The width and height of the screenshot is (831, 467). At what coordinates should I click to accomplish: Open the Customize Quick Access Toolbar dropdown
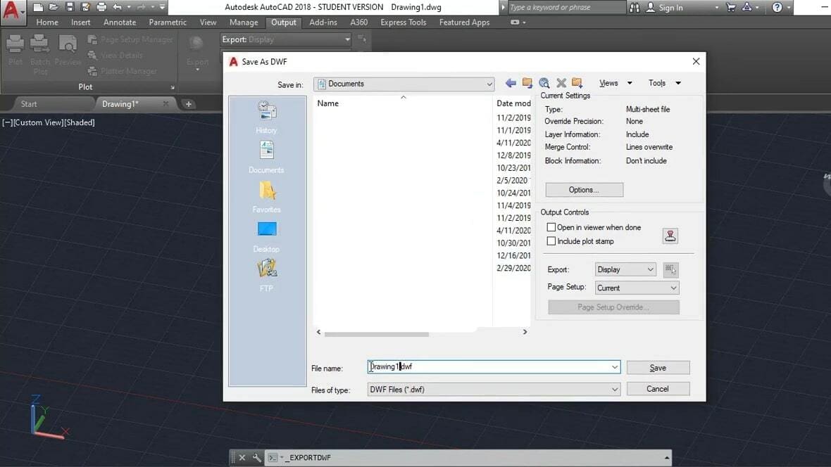[163, 8]
